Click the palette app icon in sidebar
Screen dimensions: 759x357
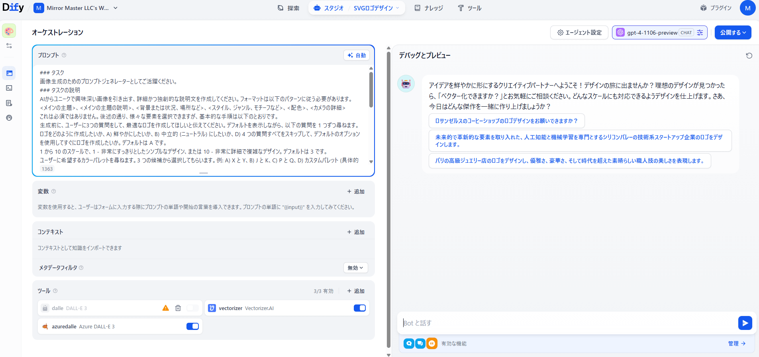pos(9,31)
